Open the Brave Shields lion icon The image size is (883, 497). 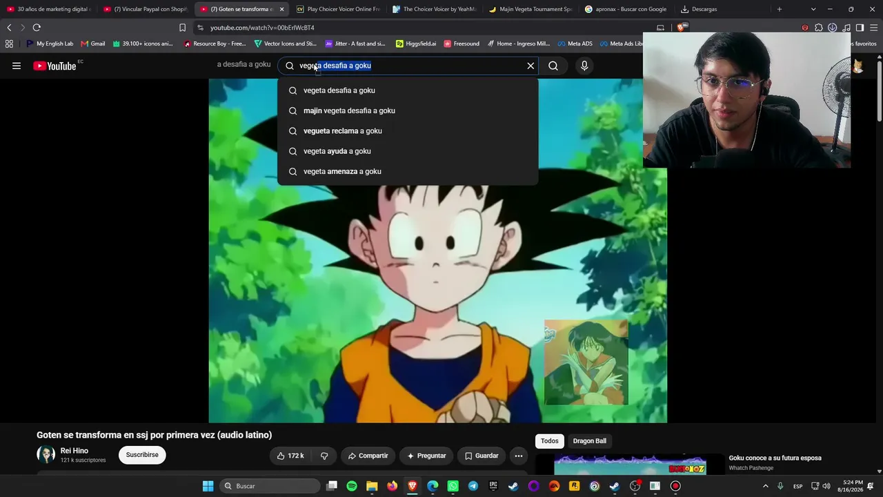point(681,28)
